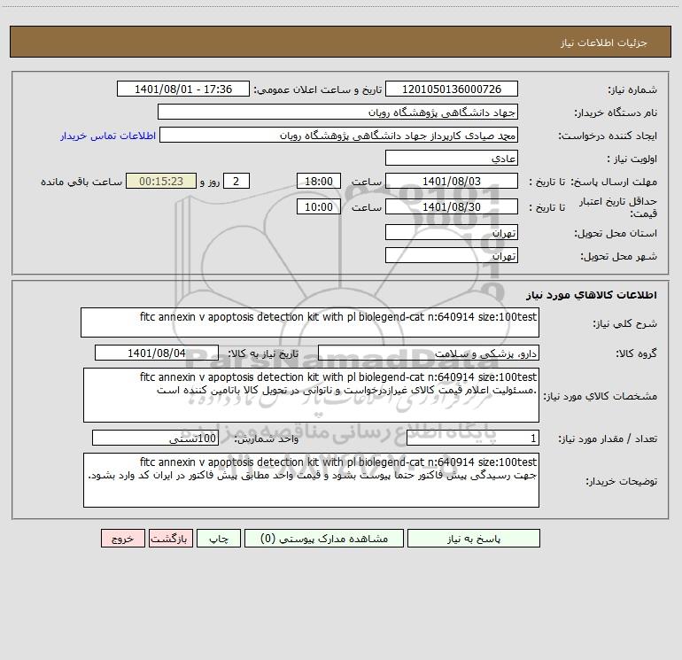Image resolution: width=682 pixels, height=660 pixels.
Task: Click unit of measure field 100تستی
Action: [155, 438]
